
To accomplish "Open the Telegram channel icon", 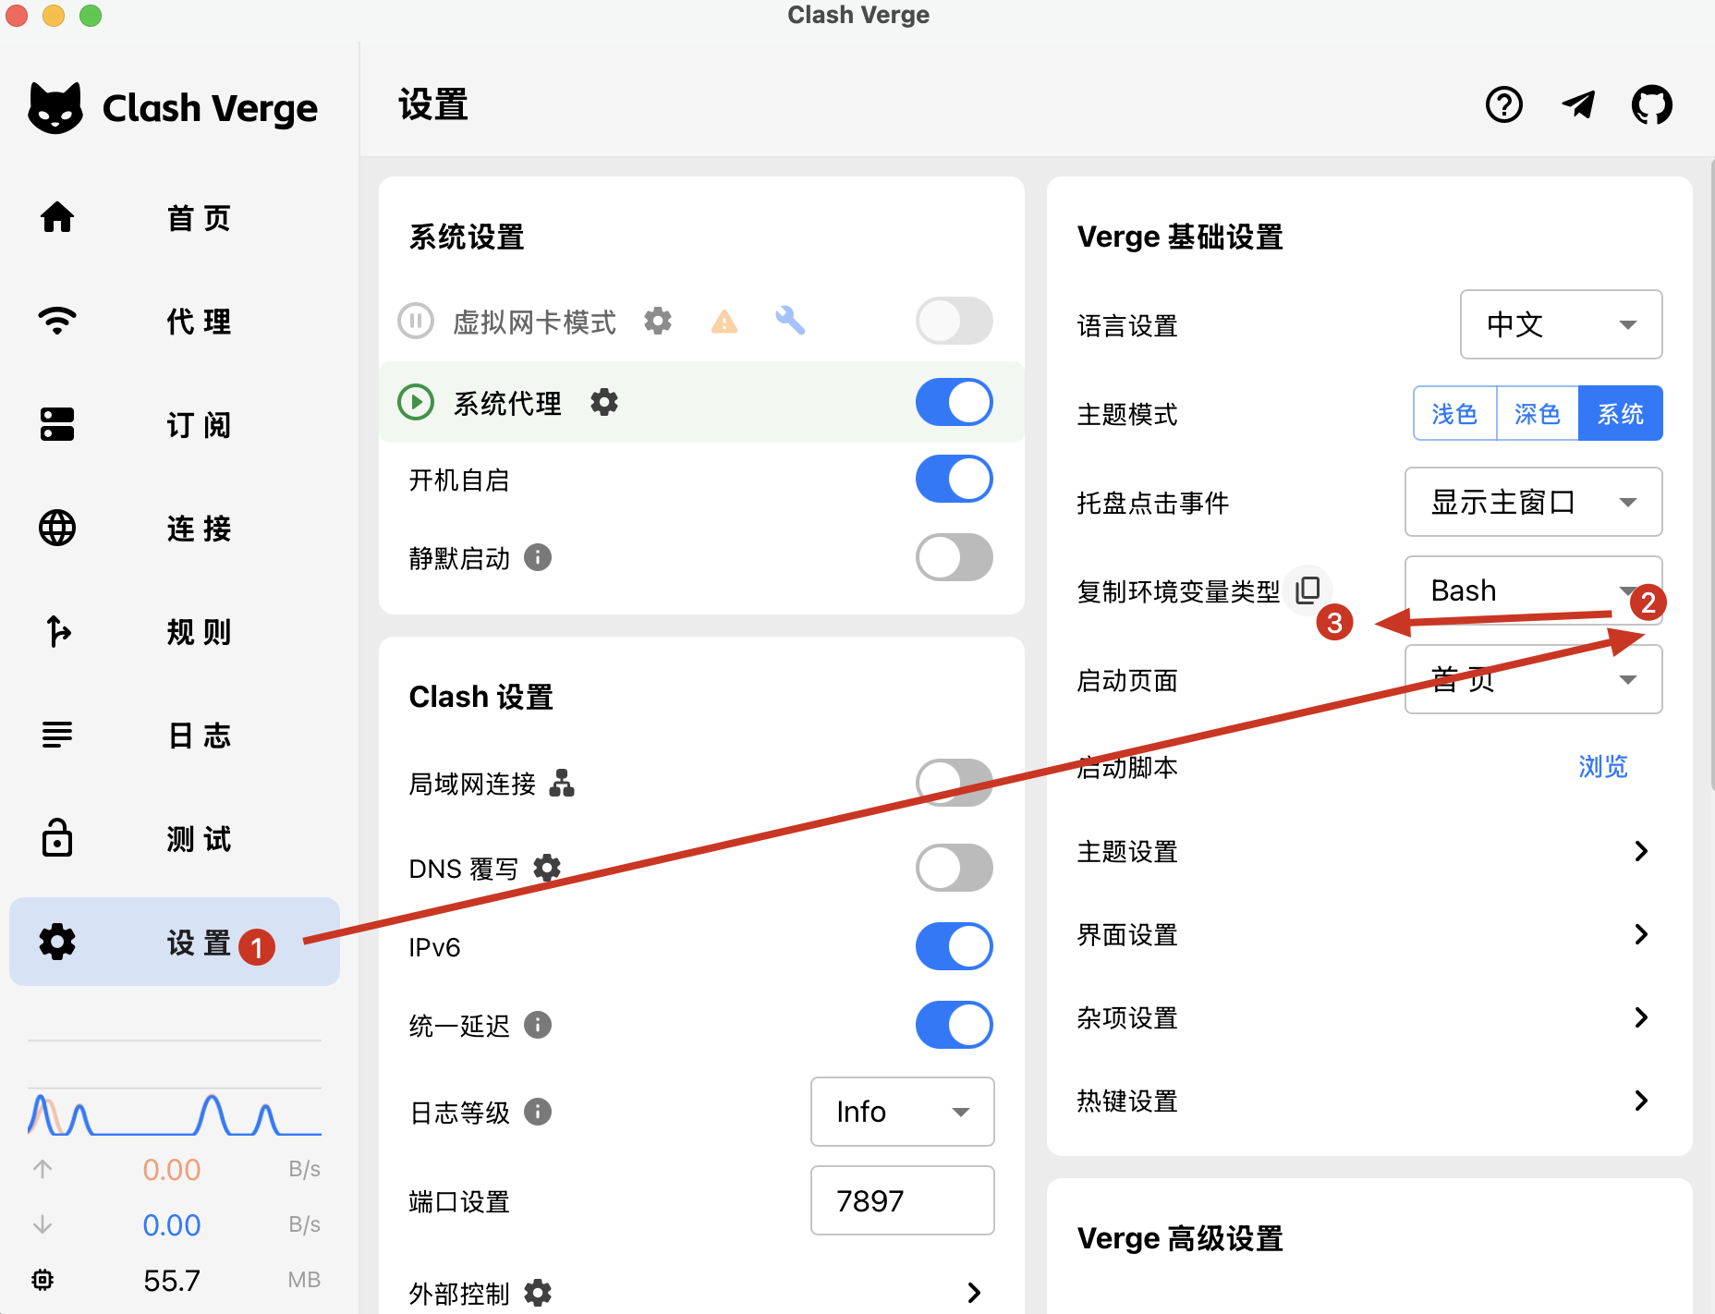I will 1578,104.
